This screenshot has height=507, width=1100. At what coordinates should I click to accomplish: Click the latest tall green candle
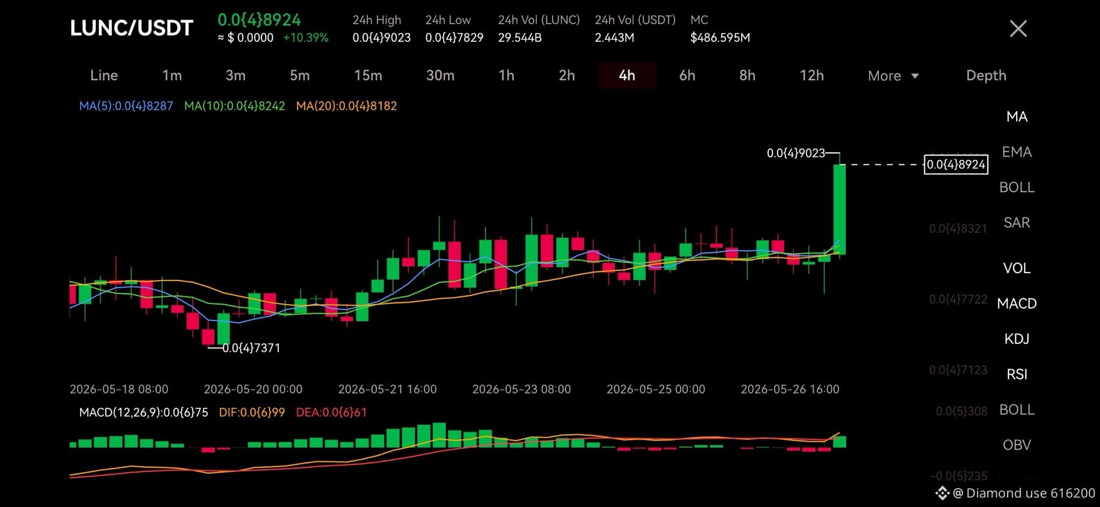point(840,209)
